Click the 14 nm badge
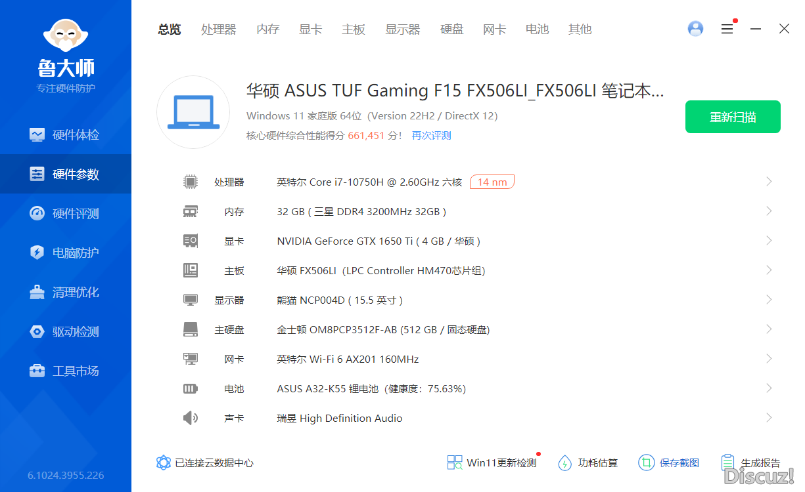This screenshot has width=805, height=492. pyautogui.click(x=492, y=182)
